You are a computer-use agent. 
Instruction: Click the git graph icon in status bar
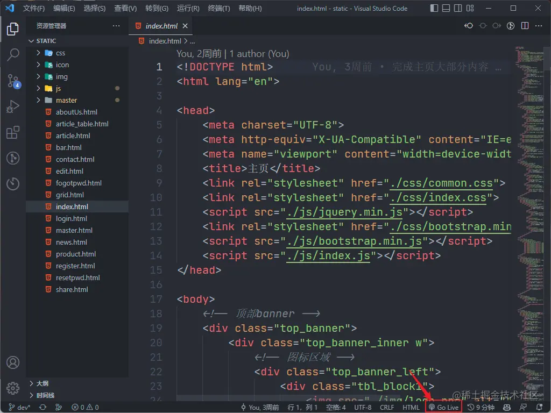[x=59, y=408]
